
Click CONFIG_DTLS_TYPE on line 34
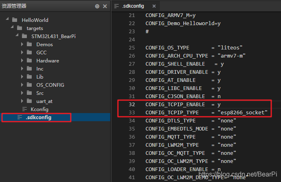pyautogui.click(x=170, y=121)
